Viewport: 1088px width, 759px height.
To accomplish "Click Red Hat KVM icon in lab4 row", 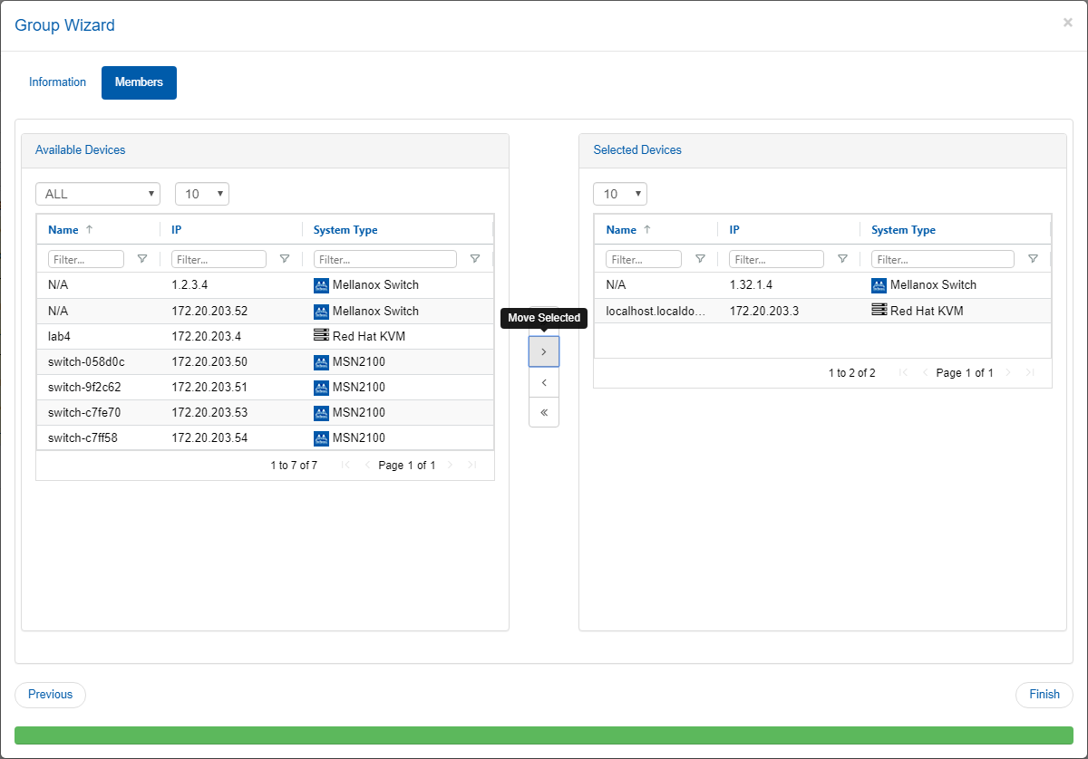I will coord(320,336).
